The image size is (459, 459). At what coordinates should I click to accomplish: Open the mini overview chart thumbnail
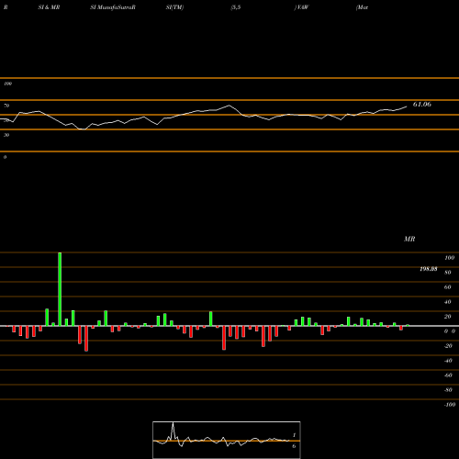point(227,440)
